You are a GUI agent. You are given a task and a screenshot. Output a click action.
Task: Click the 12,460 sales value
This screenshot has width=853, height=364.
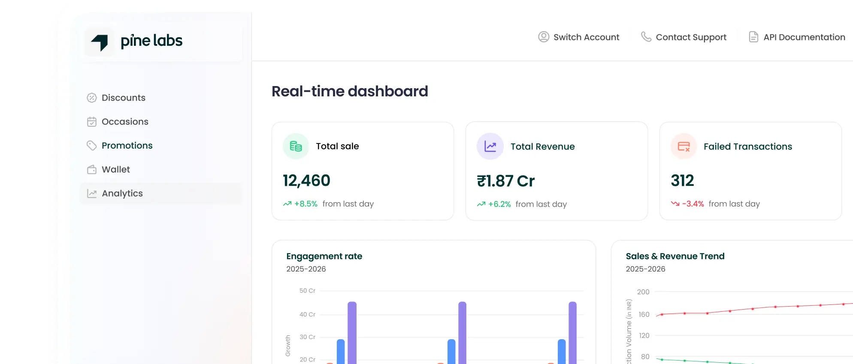coord(306,181)
